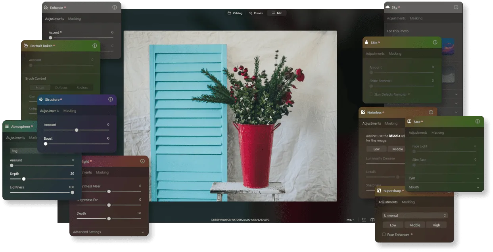This screenshot has height=252, width=493.
Task: Click the High button in Supersharp panel
Action: tap(436, 225)
